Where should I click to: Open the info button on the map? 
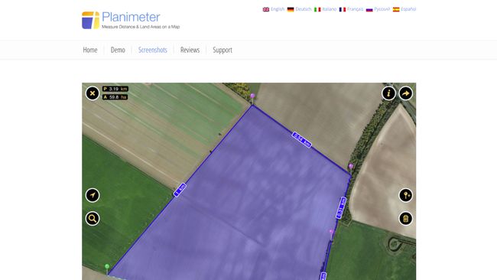click(x=388, y=93)
